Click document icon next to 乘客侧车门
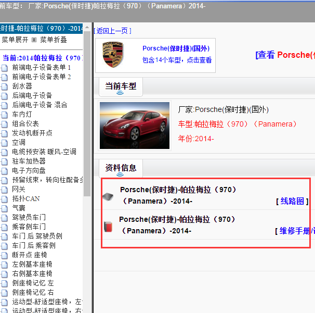This screenshot has width=315, height=313. [x=5, y=227]
